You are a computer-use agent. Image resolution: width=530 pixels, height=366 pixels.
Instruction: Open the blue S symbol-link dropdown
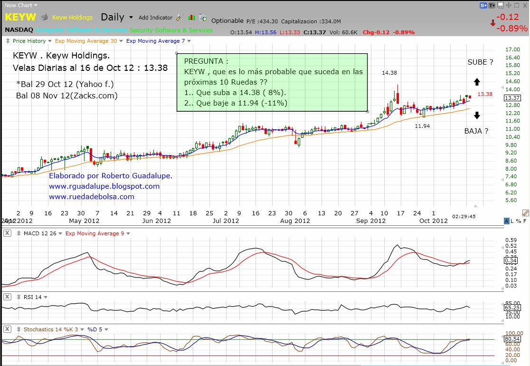point(483,5)
